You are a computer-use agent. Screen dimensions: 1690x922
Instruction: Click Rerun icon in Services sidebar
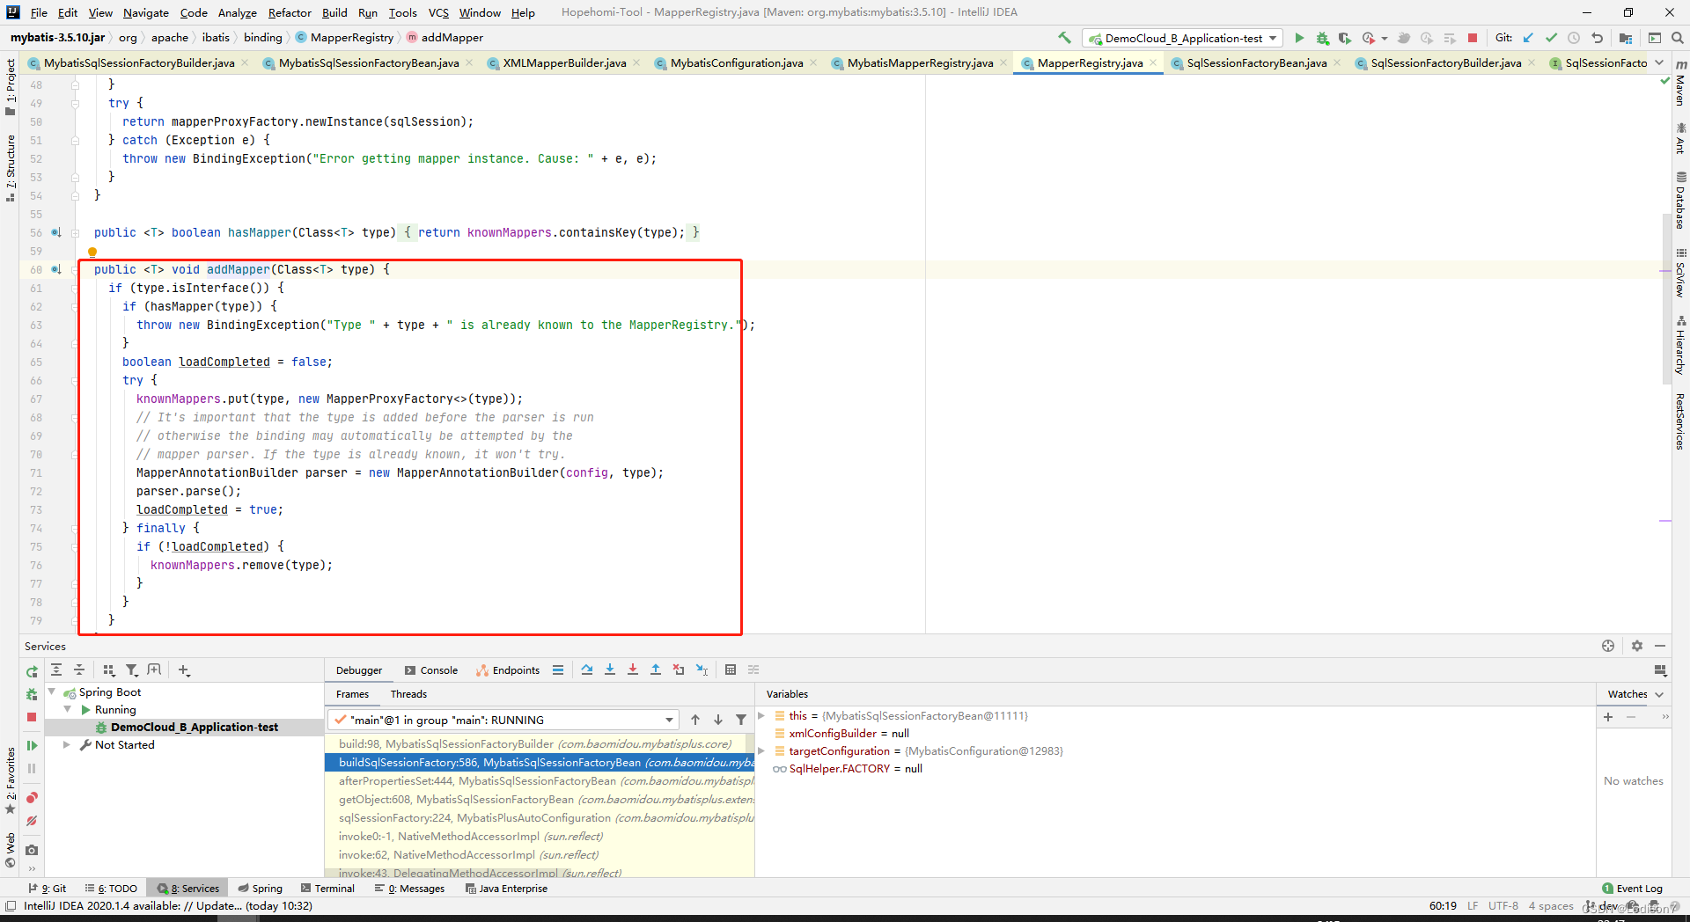[x=32, y=671]
